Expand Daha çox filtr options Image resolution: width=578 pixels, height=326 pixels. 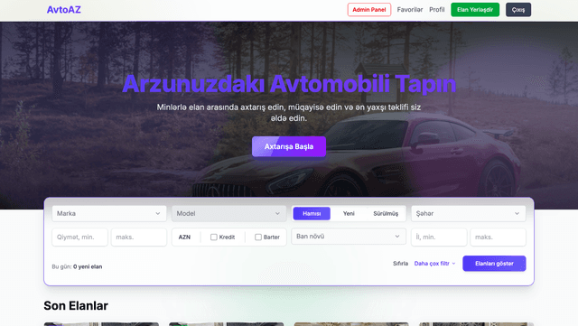pos(435,264)
